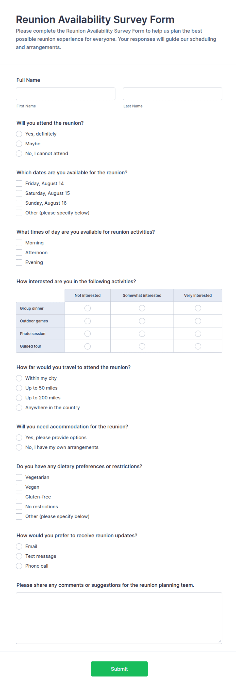This screenshot has height=689, width=236.
Task: Click the First Name input field
Action: click(66, 94)
